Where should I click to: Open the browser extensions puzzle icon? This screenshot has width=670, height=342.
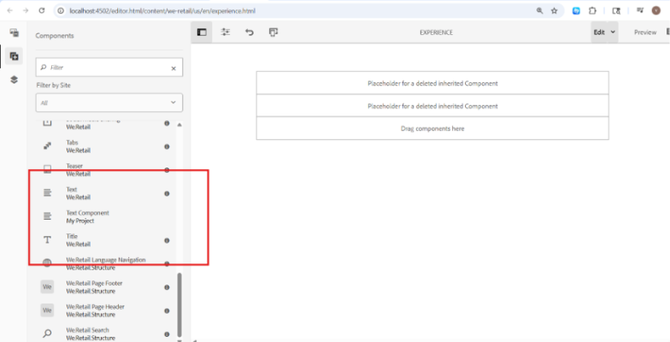coord(592,10)
